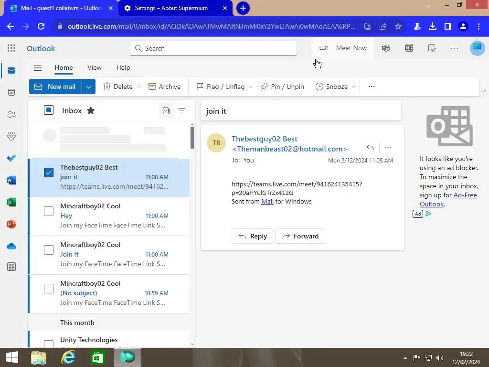Open the account profile picture

(477, 48)
